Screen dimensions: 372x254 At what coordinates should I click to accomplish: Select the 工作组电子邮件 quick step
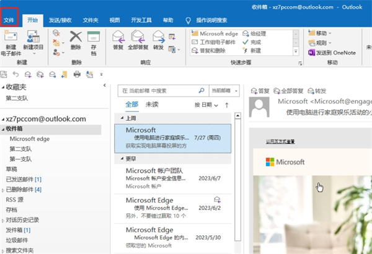point(213,42)
